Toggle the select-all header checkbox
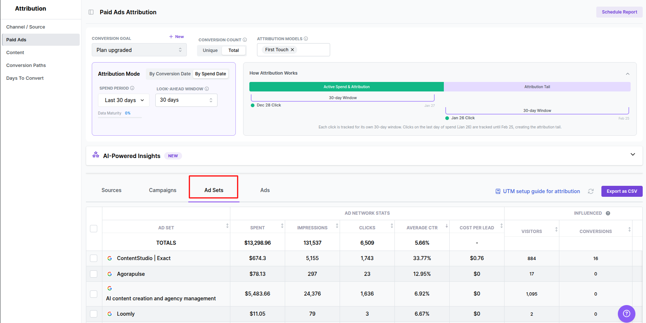The height and width of the screenshot is (323, 646). [x=94, y=229]
